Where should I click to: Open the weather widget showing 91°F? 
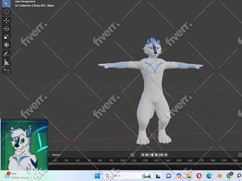(17, 175)
